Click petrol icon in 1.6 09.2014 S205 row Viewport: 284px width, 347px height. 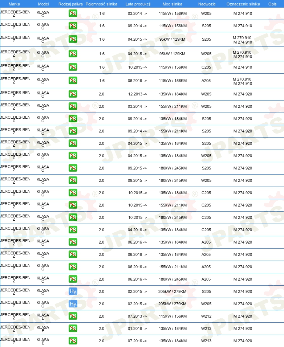click(73, 26)
